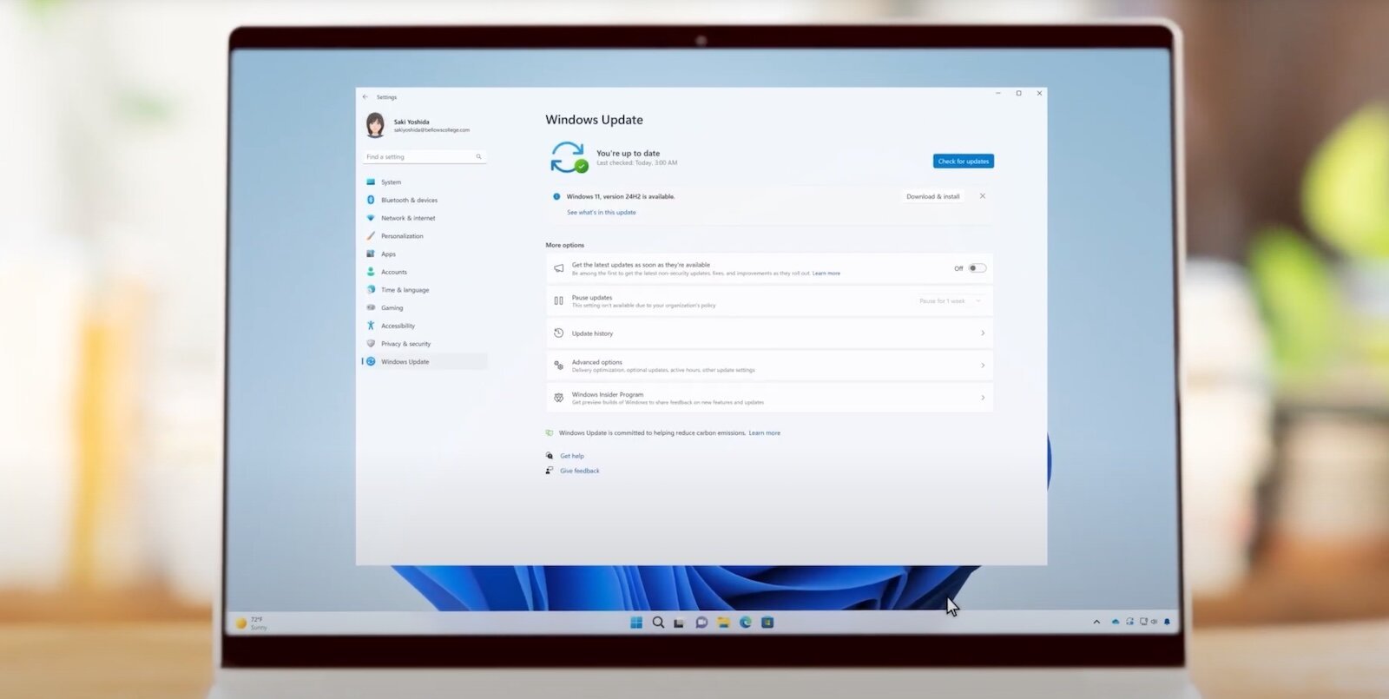Image resolution: width=1389 pixels, height=699 pixels.
Task: Click the notification bell in system tray
Action: point(1167,622)
